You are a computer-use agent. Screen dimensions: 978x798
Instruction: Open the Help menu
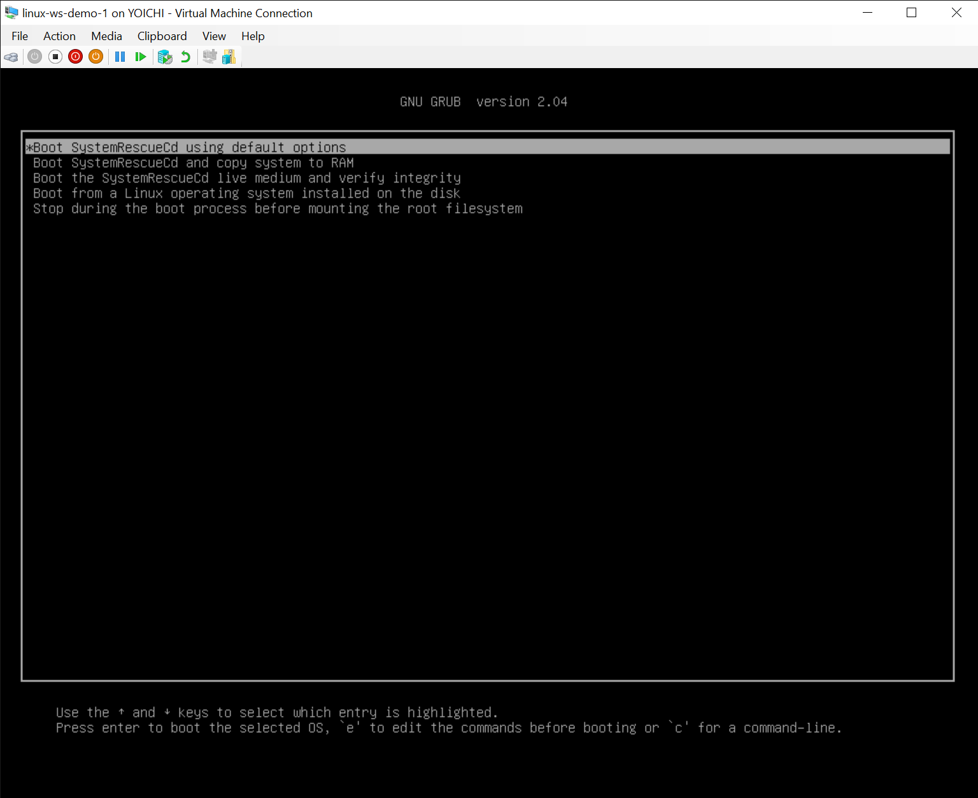[x=253, y=36]
